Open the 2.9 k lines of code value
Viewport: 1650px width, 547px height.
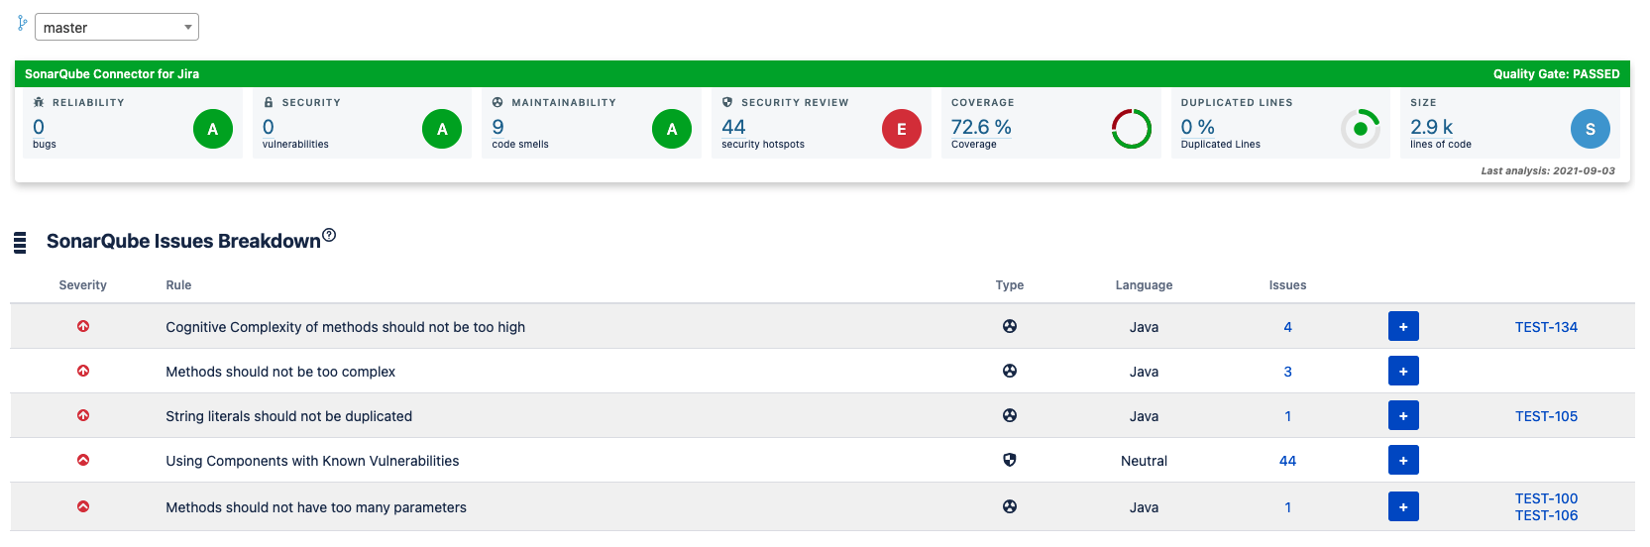point(1431,127)
